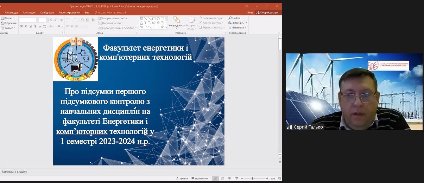Open Направление текста dropdown

[x=114, y=18]
